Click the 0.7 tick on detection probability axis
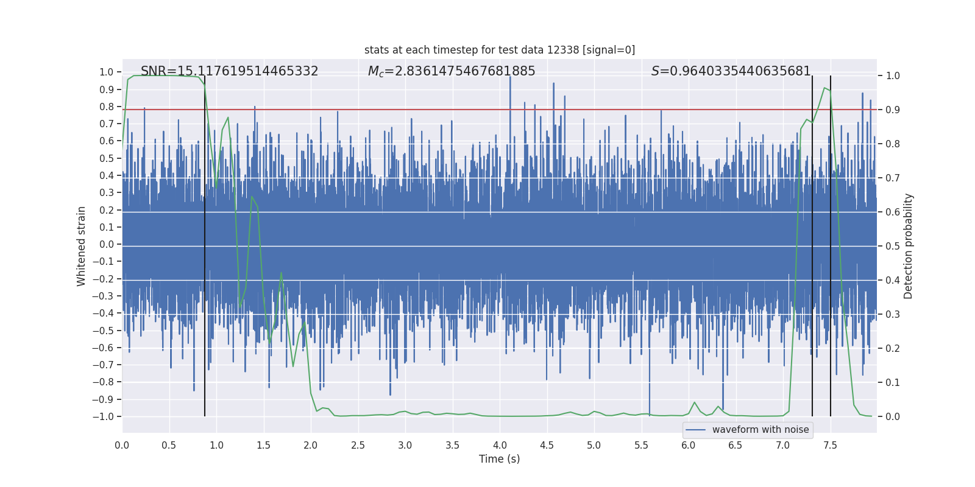 tap(893, 178)
